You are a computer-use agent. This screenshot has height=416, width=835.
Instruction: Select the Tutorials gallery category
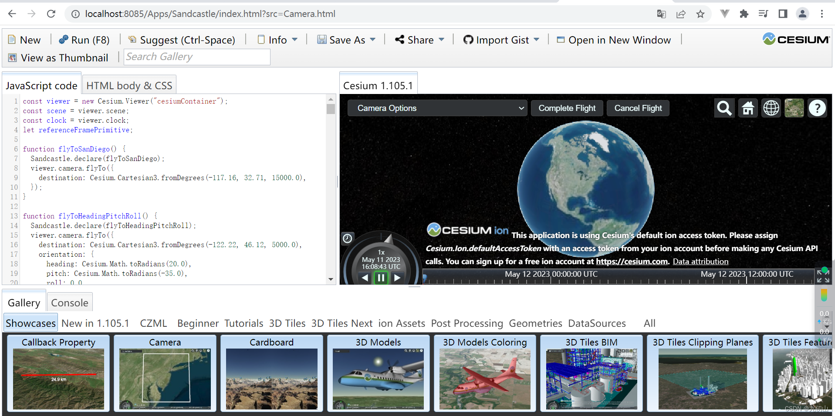click(x=244, y=323)
